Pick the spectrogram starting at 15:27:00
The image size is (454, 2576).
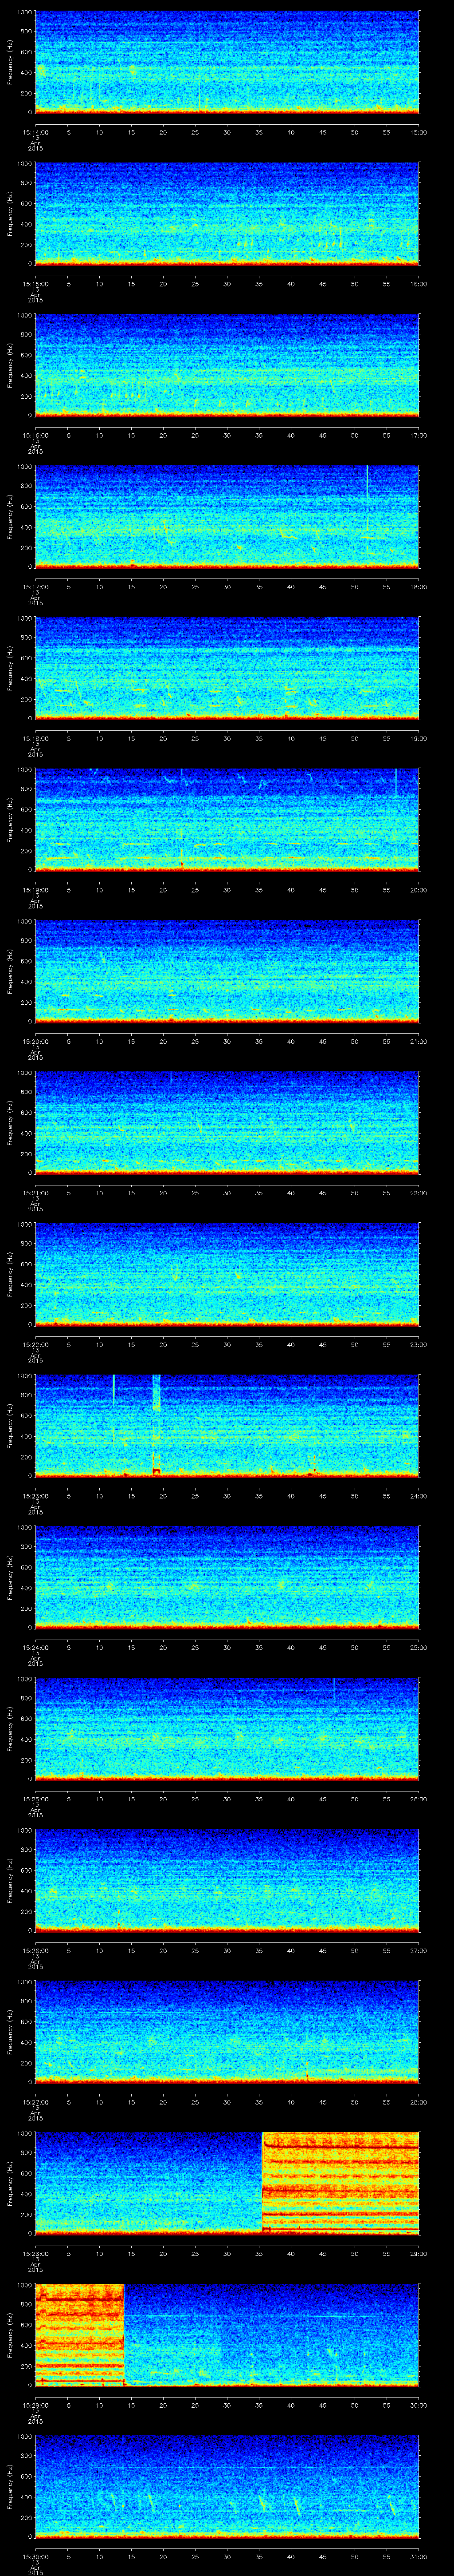pyautogui.click(x=227, y=2033)
